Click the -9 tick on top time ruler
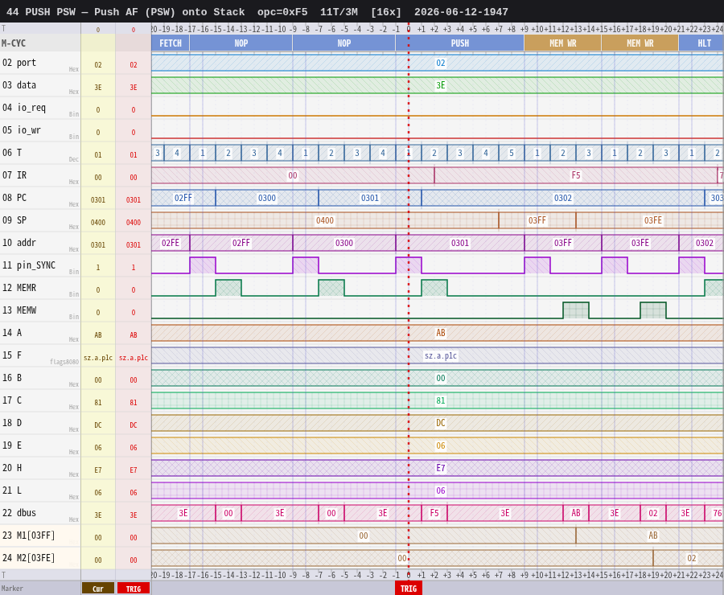 click(293, 29)
